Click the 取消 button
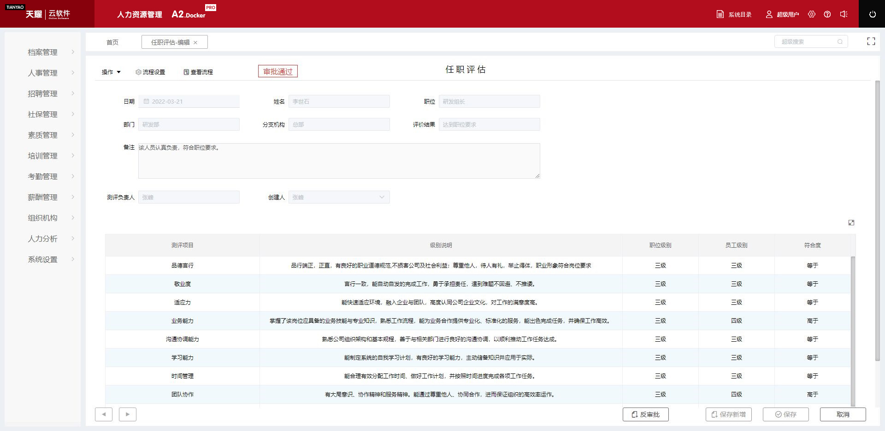Screen dimensions: 885x431 point(843,414)
